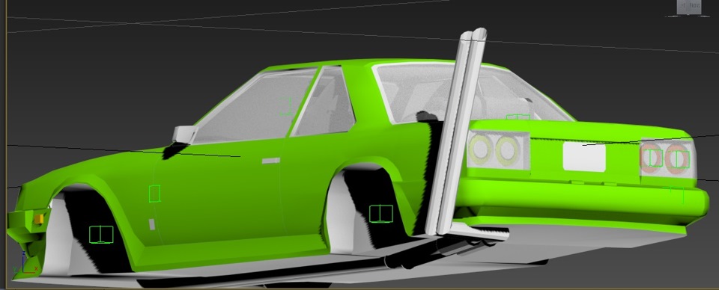This screenshot has height=290, width=719.
Task: Select the white license plate on the trunk
Action: (583, 156)
